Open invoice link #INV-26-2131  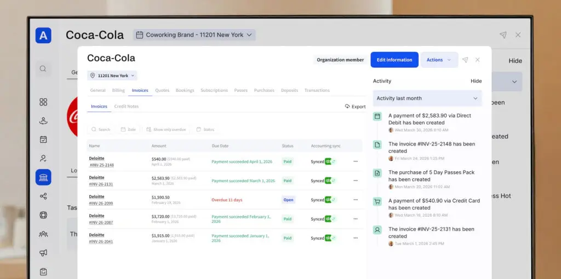click(x=101, y=184)
